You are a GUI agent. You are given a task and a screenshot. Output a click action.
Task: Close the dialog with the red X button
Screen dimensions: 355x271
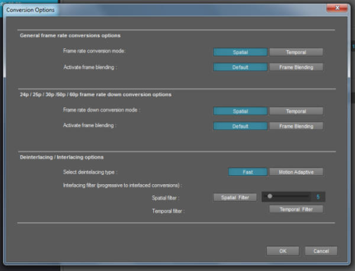(x=335, y=9)
